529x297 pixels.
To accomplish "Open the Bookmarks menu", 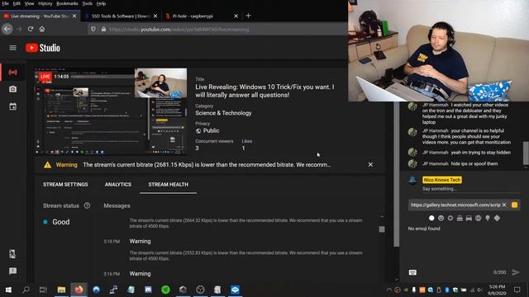I will tap(67, 3).
